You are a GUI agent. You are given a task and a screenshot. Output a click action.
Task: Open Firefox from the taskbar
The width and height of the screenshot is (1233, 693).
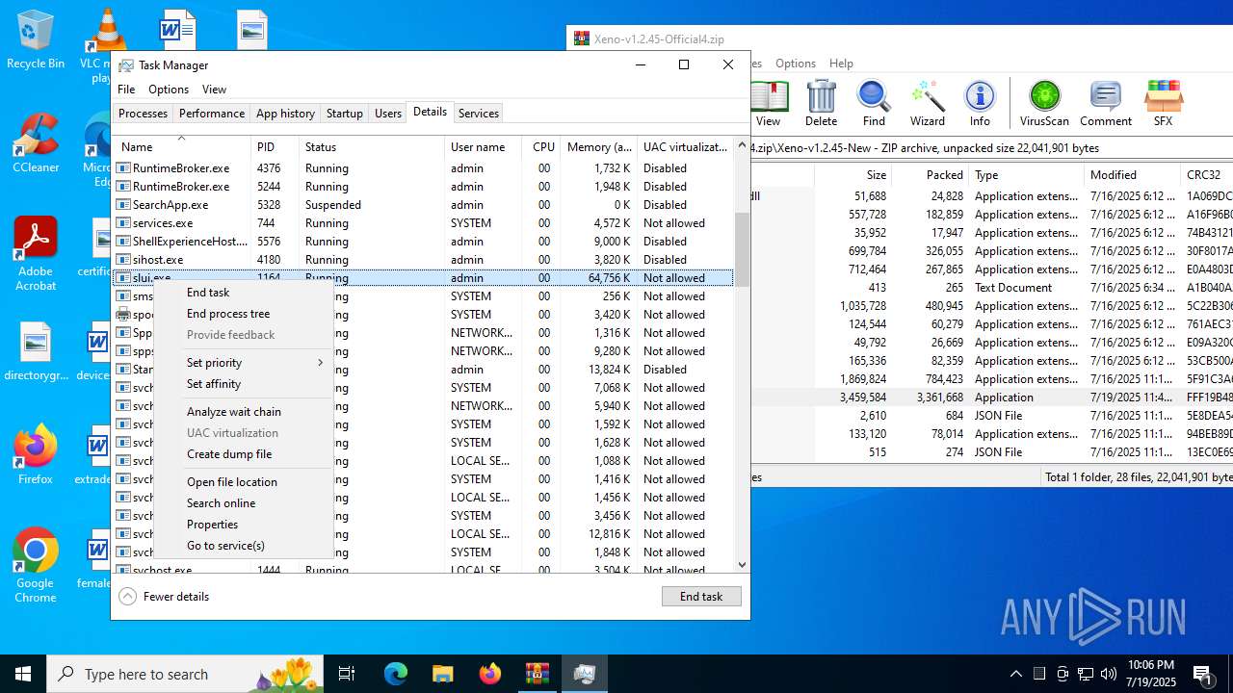click(490, 674)
